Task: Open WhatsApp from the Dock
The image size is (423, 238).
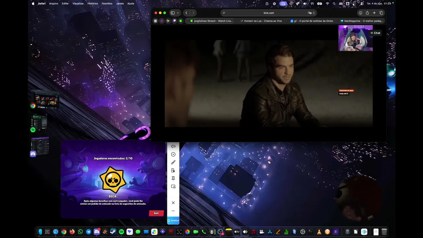Action: tap(80, 232)
